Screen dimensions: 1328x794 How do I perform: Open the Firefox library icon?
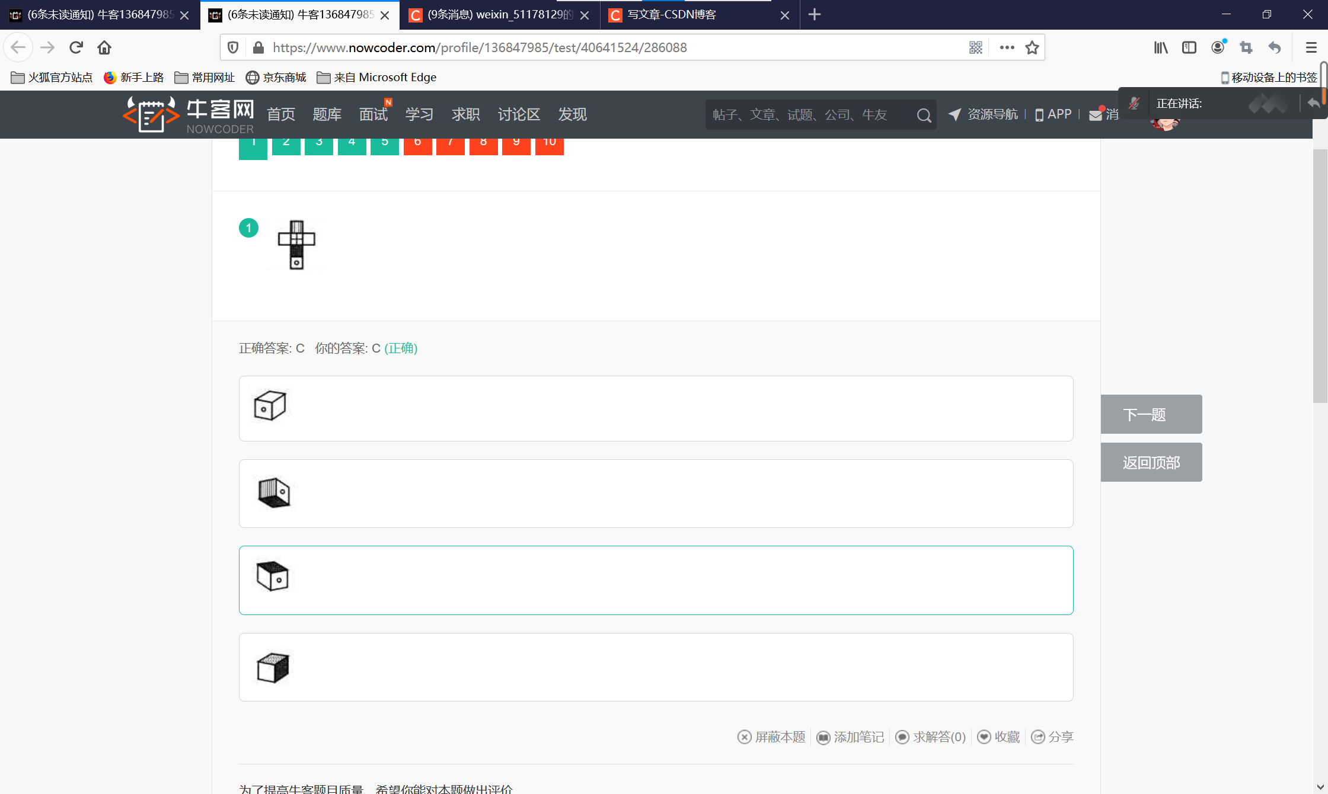coord(1161,47)
